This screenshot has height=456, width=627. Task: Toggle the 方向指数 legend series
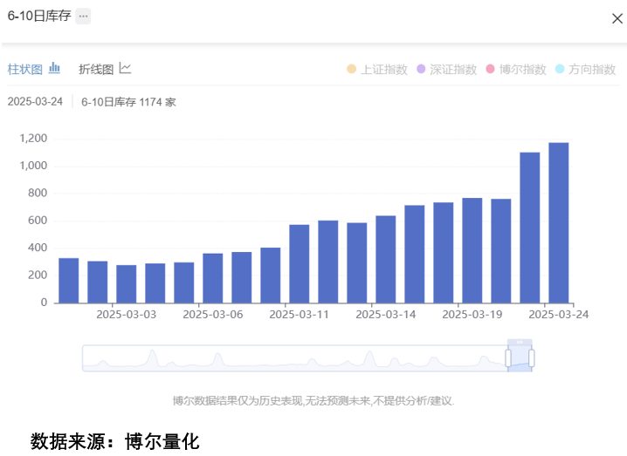point(585,70)
